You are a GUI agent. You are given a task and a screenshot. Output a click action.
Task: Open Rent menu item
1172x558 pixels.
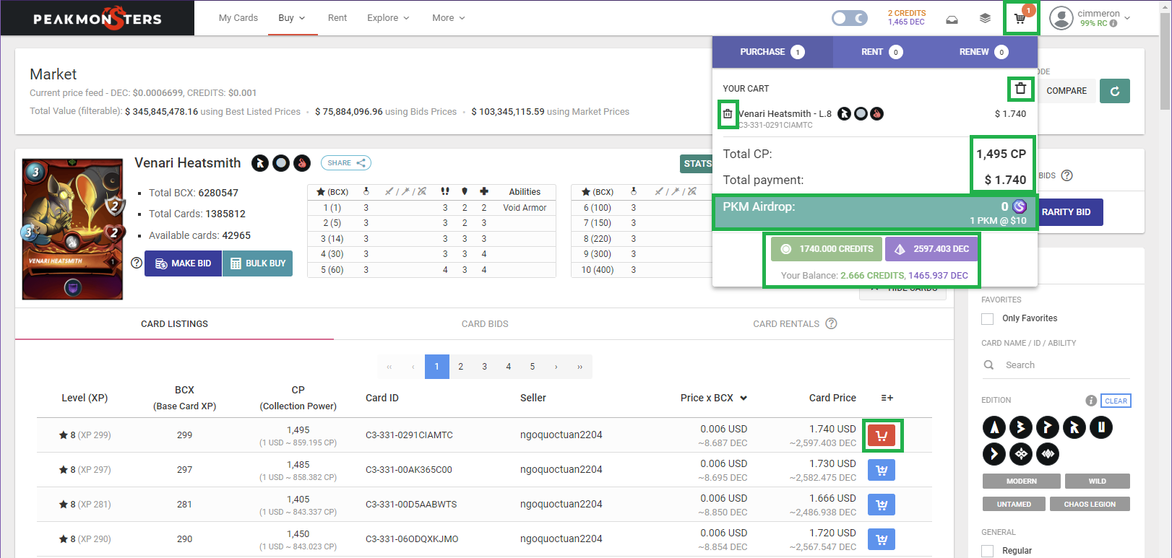click(337, 18)
